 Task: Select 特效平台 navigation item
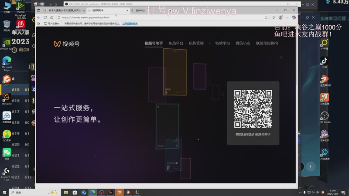coord(222,43)
